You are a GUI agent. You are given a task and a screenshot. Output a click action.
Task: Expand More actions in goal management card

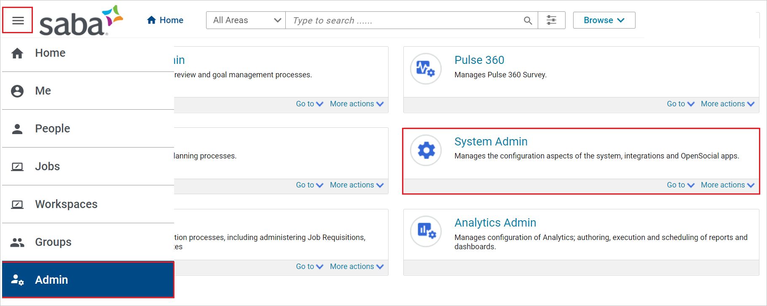coord(357,104)
